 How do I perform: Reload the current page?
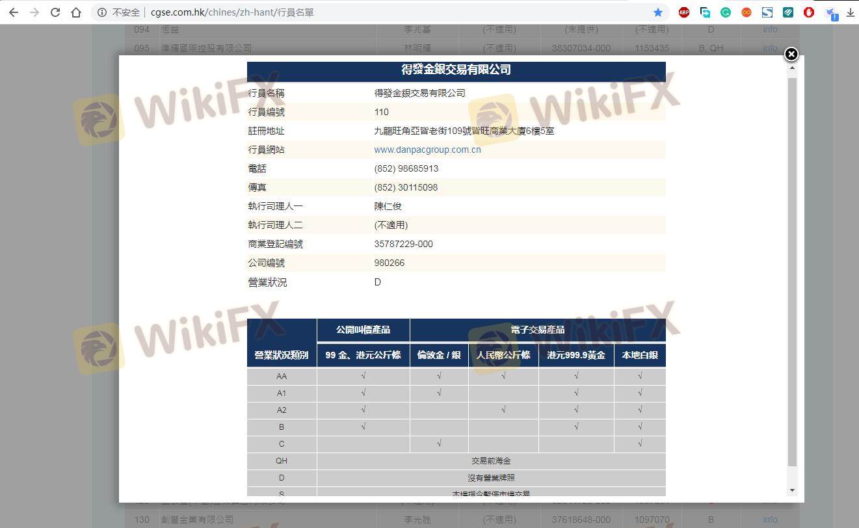[x=55, y=12]
